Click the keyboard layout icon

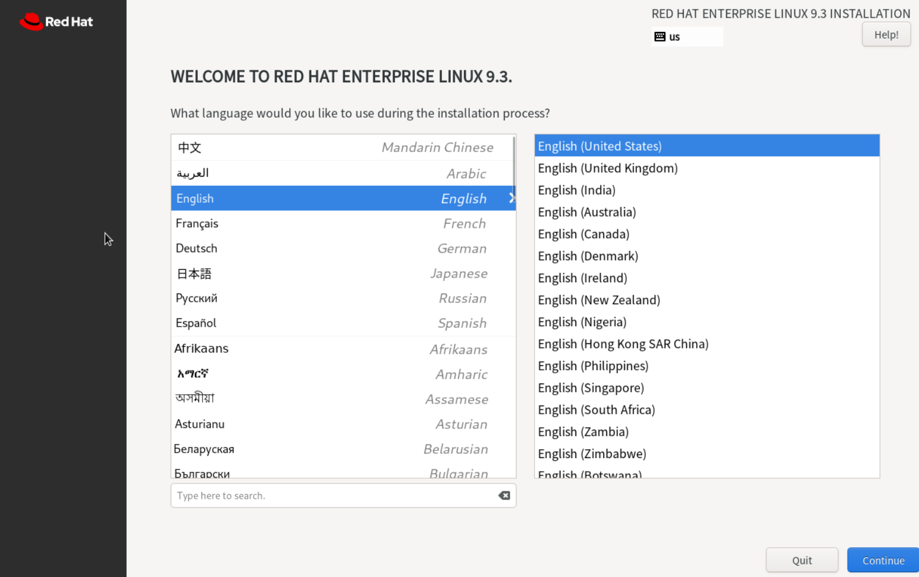click(659, 37)
